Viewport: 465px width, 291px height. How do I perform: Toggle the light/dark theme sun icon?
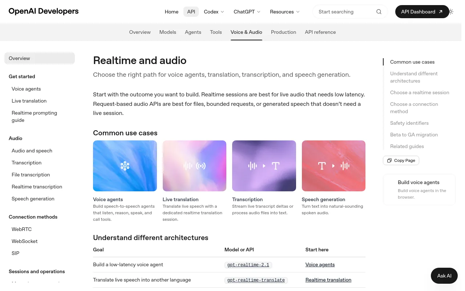coord(451,12)
